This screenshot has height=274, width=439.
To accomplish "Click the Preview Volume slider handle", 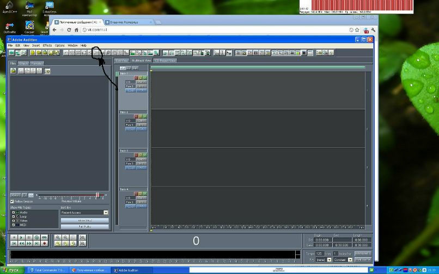I will 97,195.
